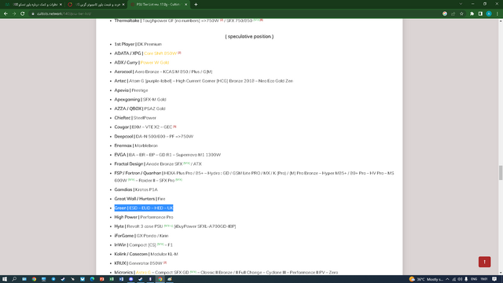The image size is (503, 283).
Task: Share this page using the share icon
Action: (x=453, y=13)
